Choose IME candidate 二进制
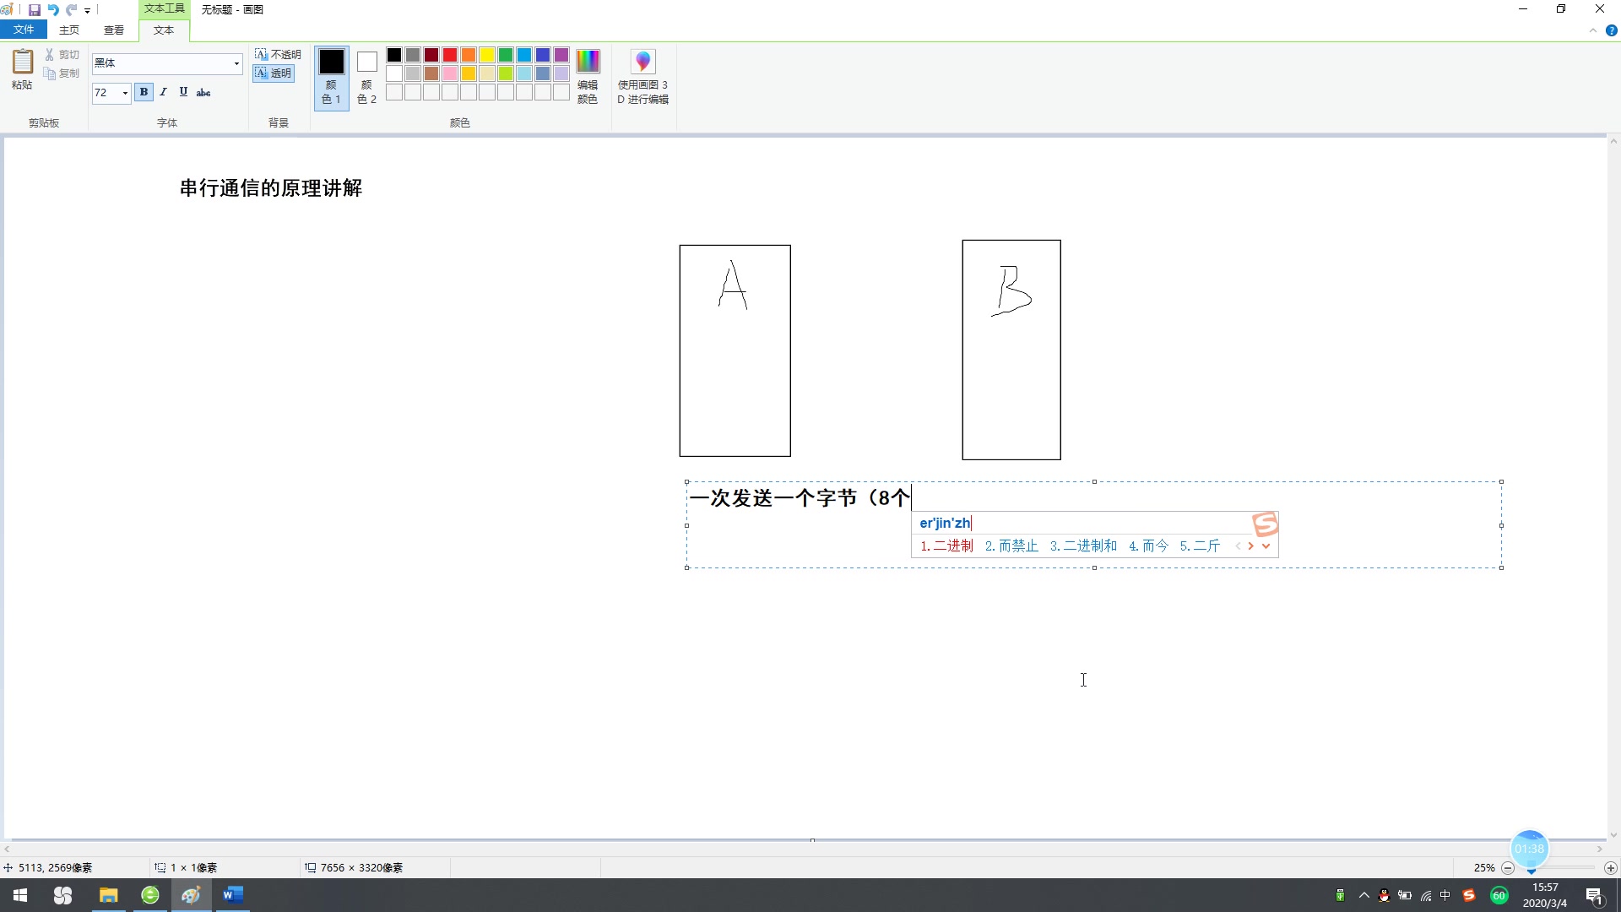 (x=946, y=546)
